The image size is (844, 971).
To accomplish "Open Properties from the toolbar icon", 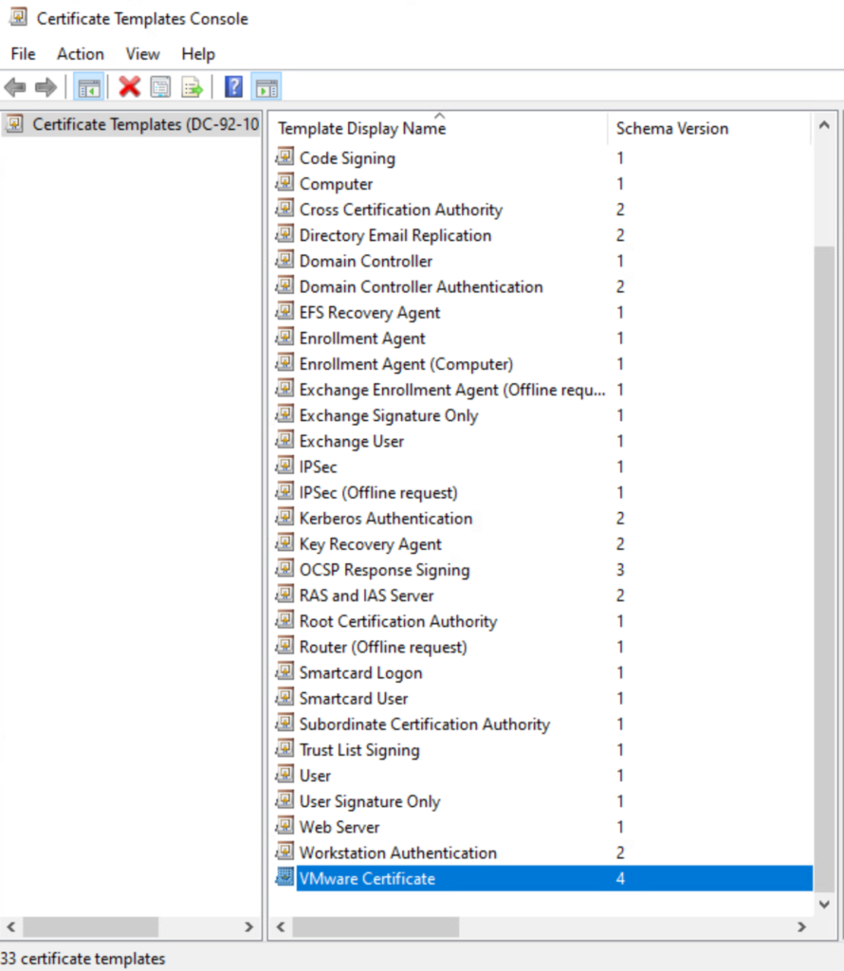I will pos(160,88).
